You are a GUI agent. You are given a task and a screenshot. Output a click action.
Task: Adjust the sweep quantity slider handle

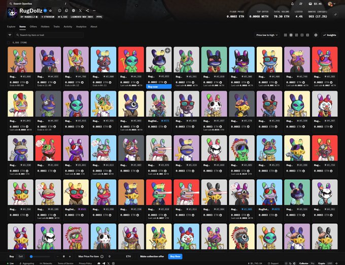tap(31, 256)
